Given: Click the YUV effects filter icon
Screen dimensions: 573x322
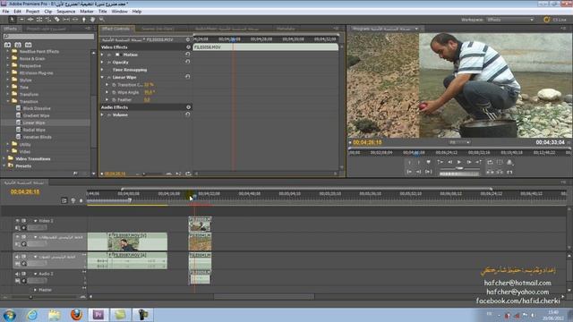Looking at the screenshot, I should (28, 45).
